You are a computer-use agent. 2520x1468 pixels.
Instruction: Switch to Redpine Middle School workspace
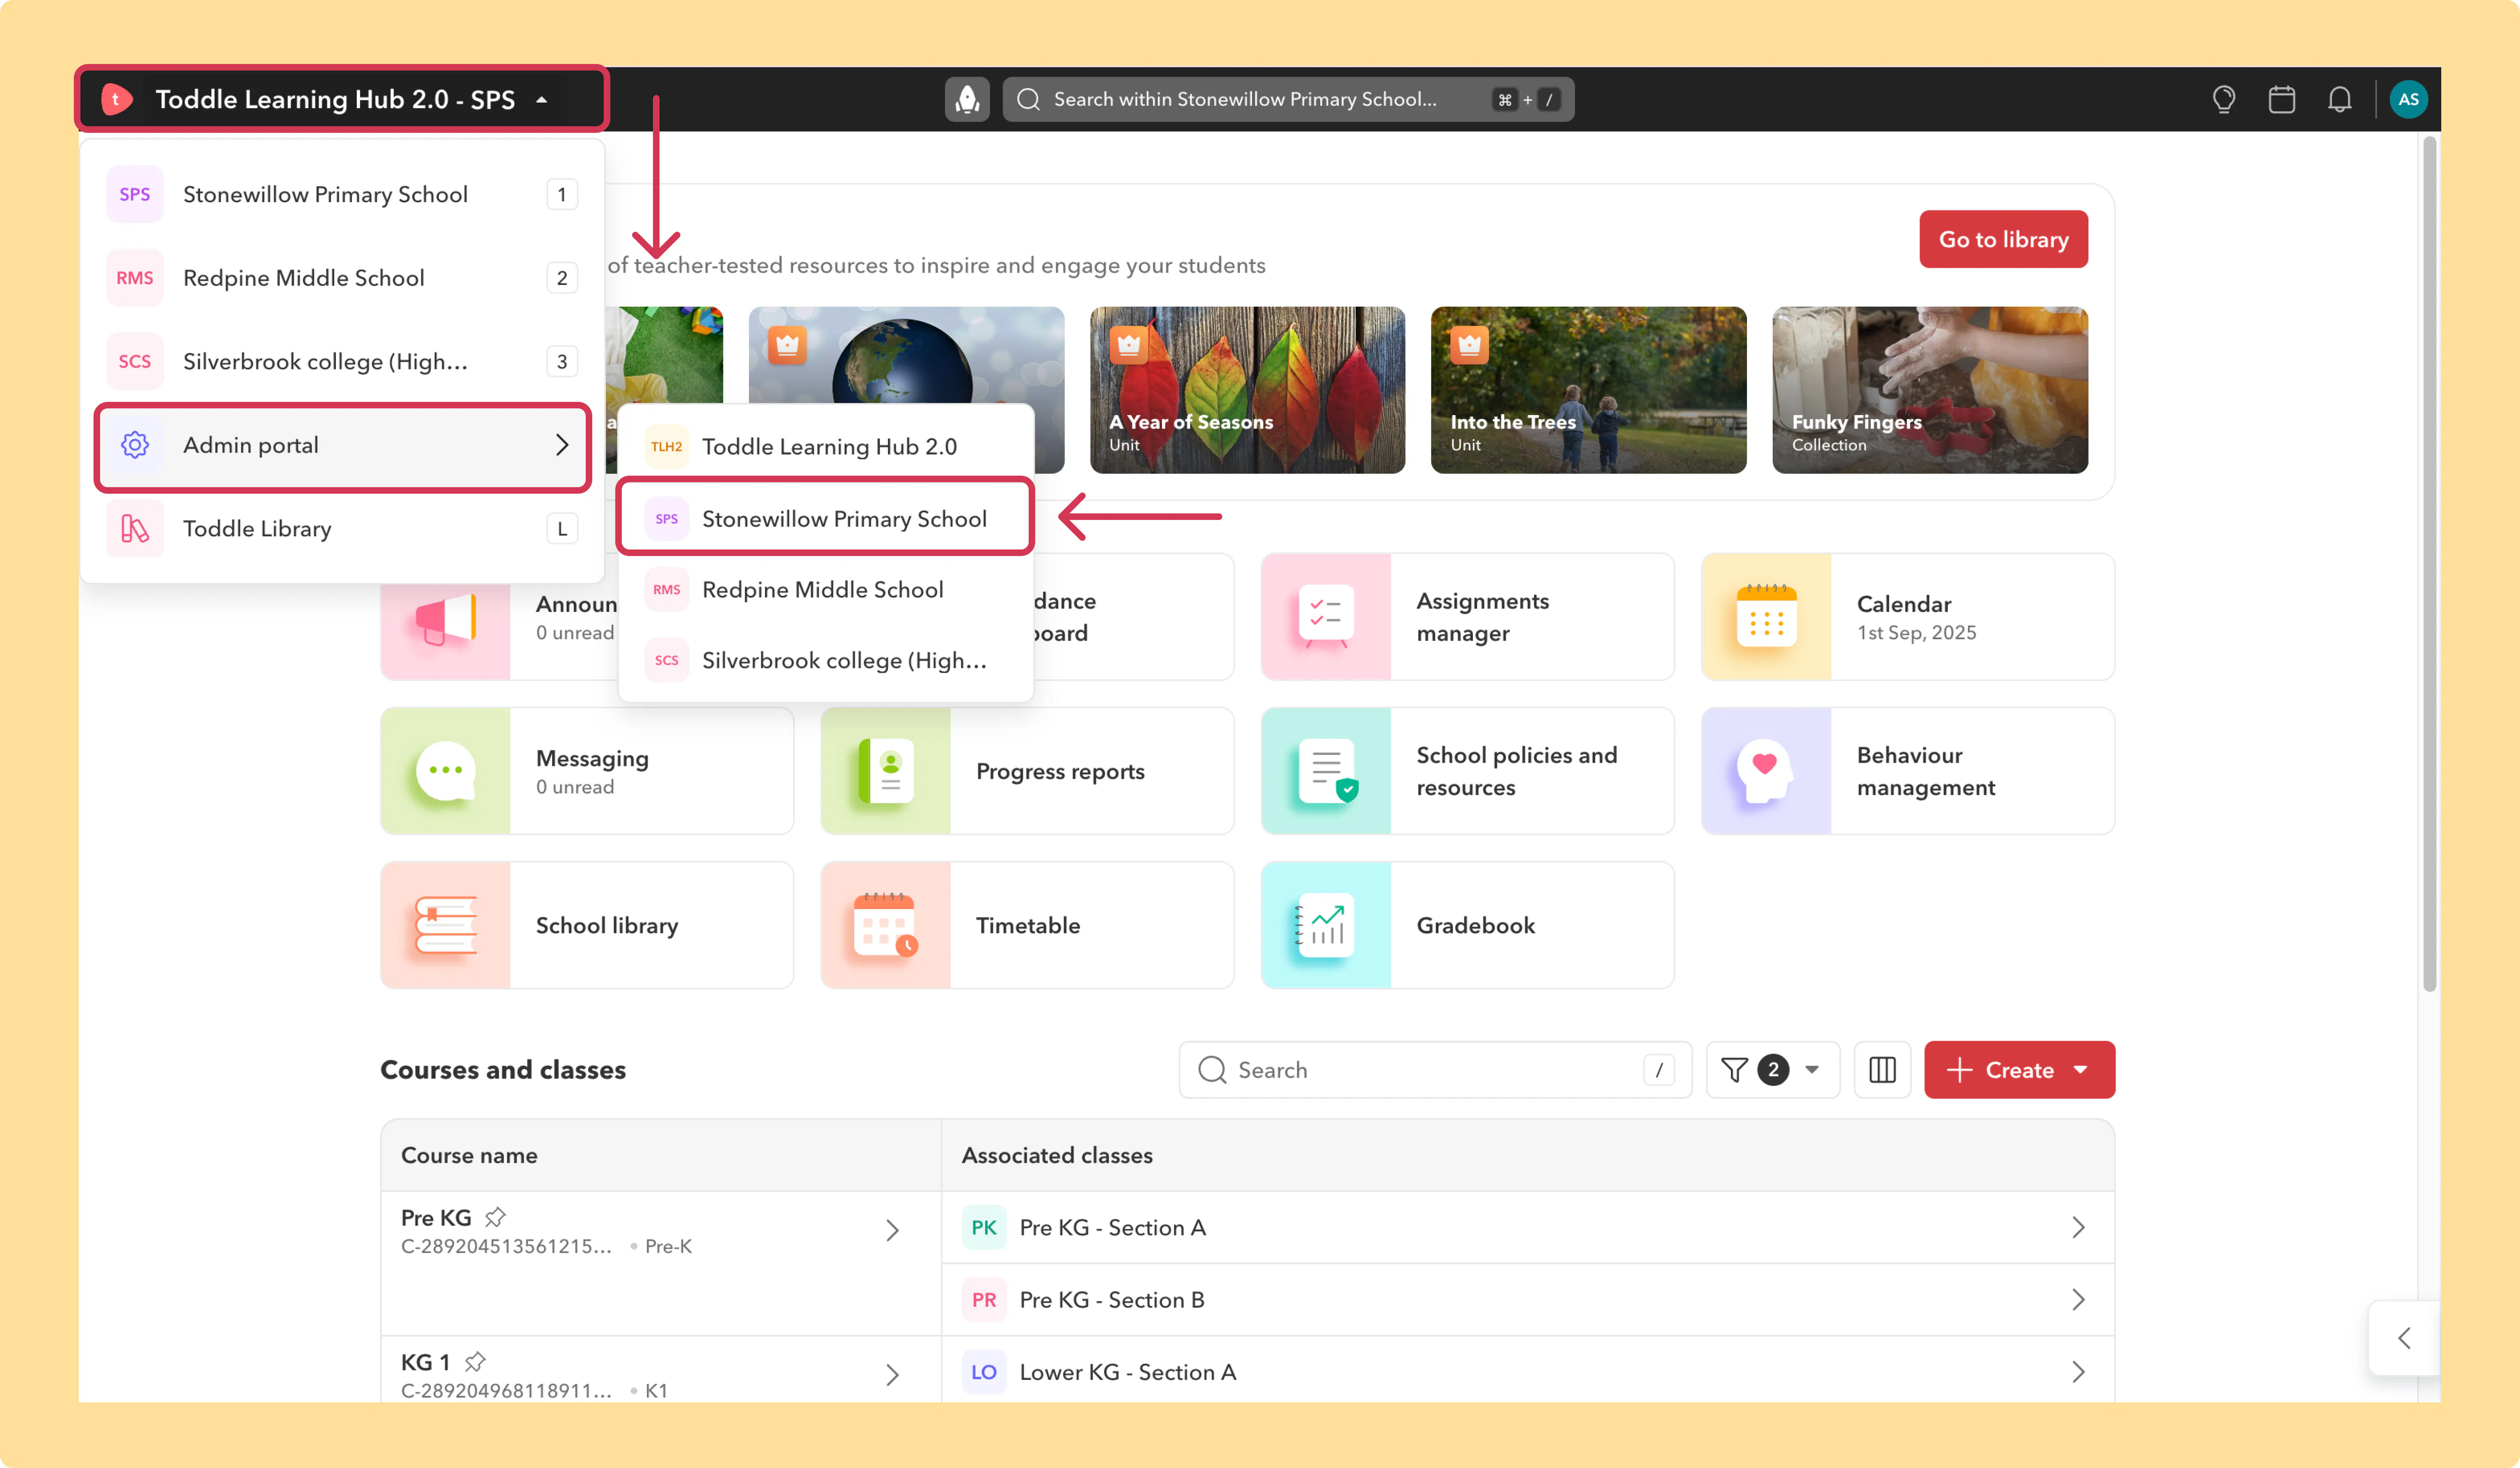tap(342, 278)
